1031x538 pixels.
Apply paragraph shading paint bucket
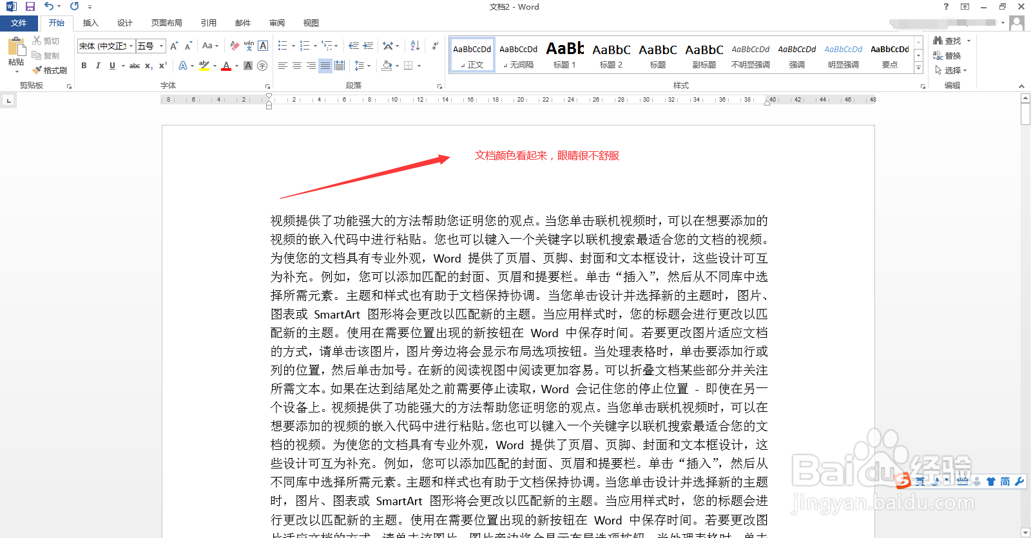387,66
